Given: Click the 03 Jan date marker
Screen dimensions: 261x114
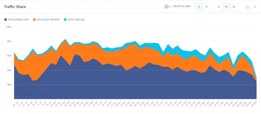Looking at the screenshot, I should (x=155, y=104).
